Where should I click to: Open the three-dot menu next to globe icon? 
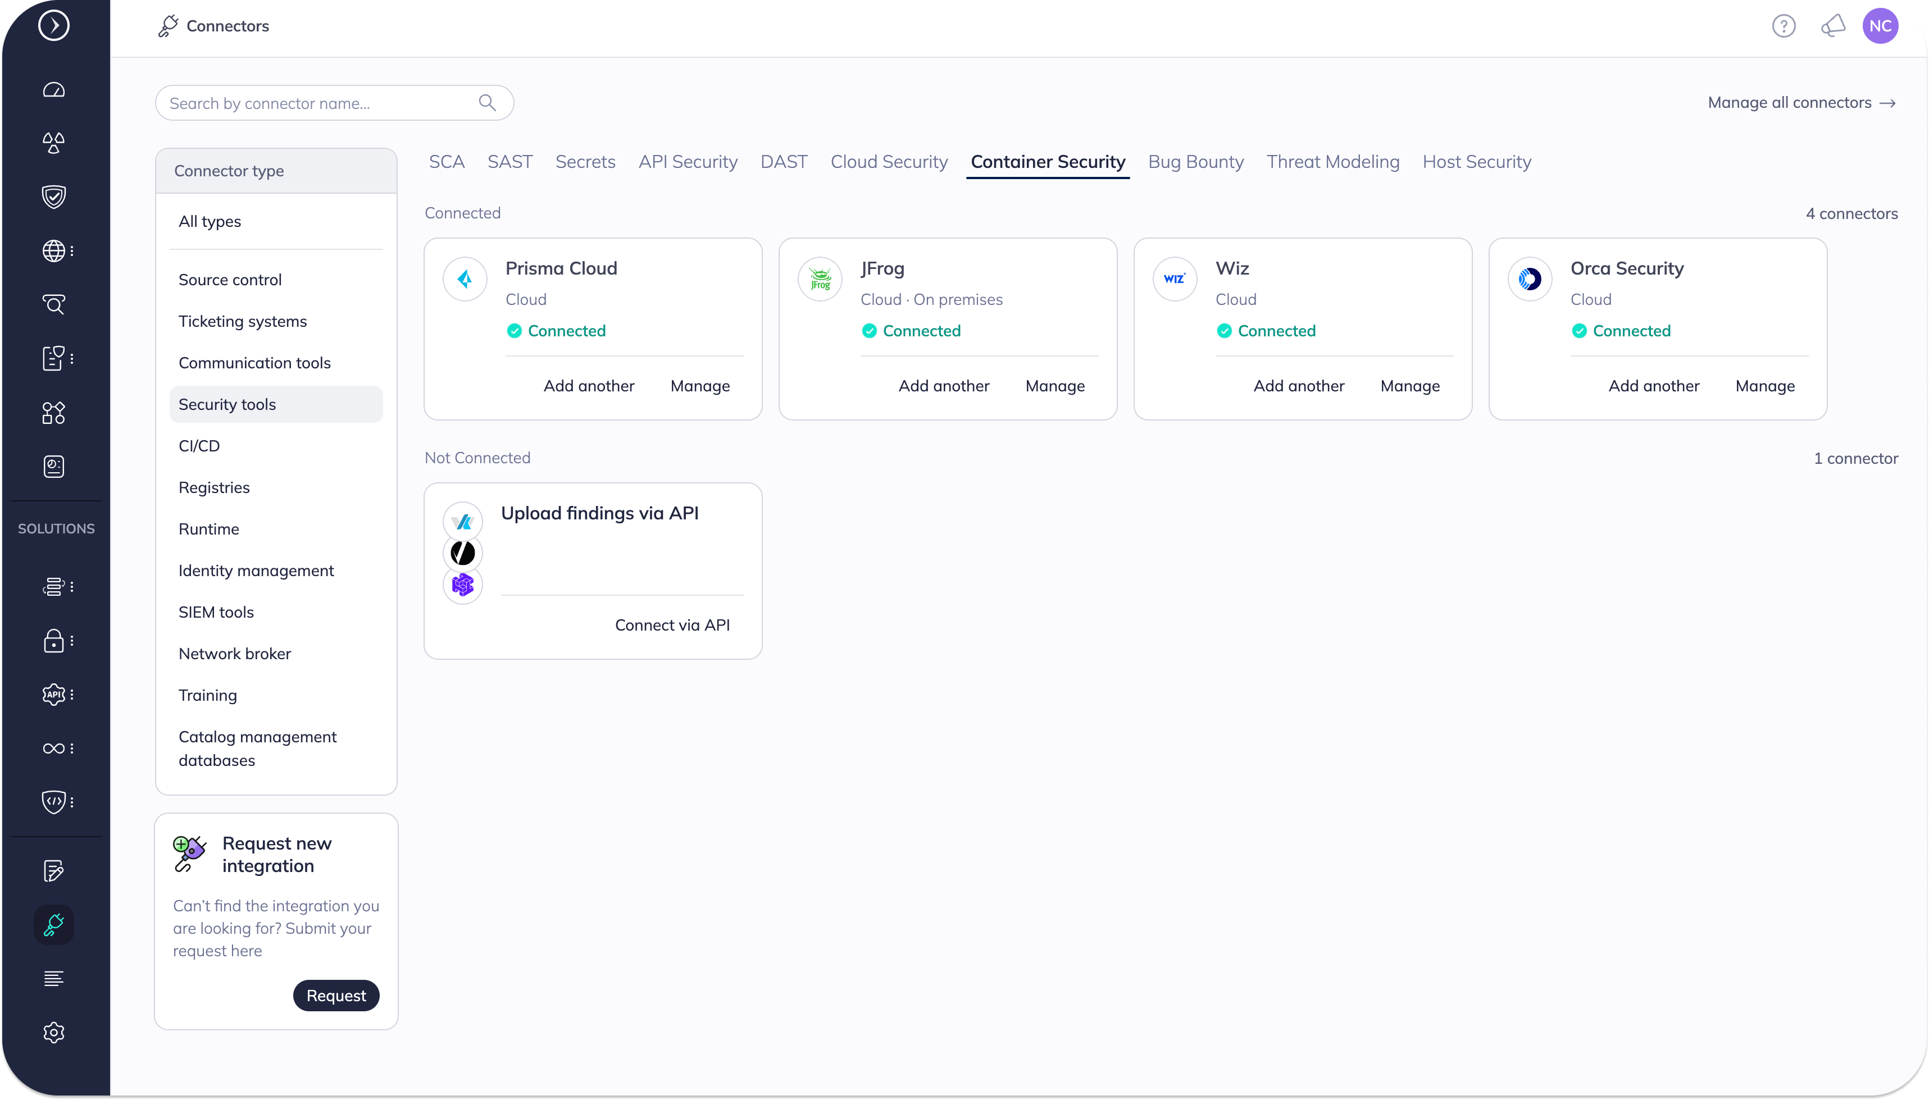72,251
